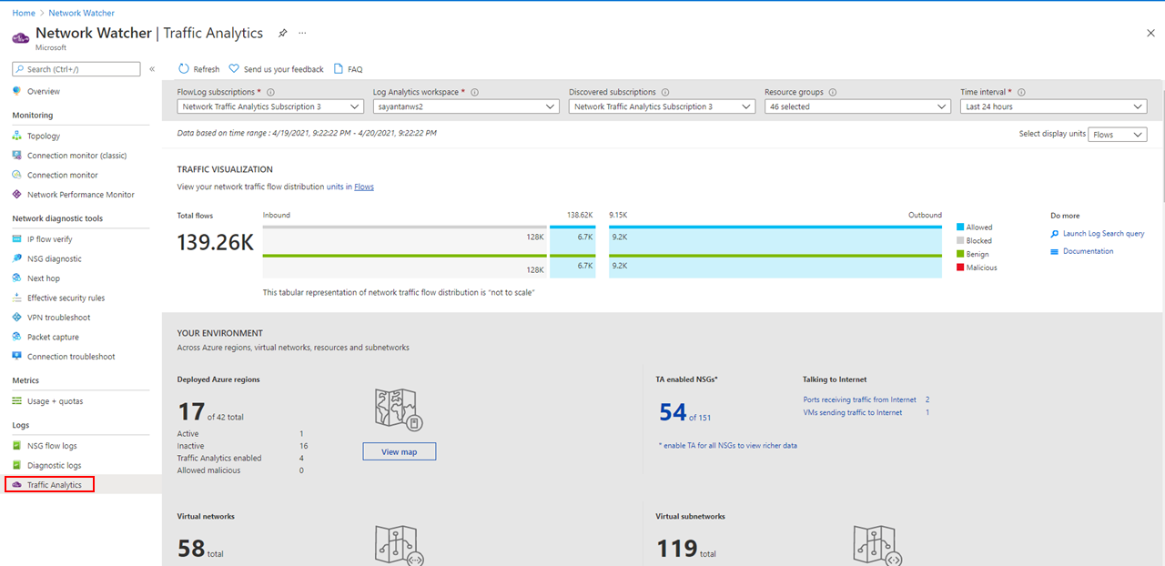Click the Packet capture icon
1165x566 pixels.
17,337
